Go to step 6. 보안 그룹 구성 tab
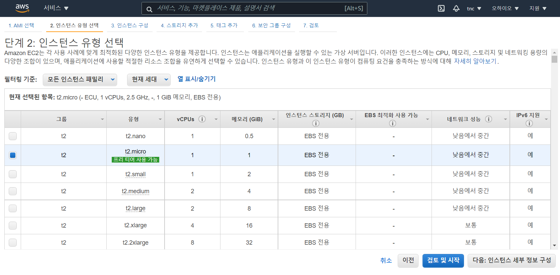This screenshot has width=560, height=275. 271,25
